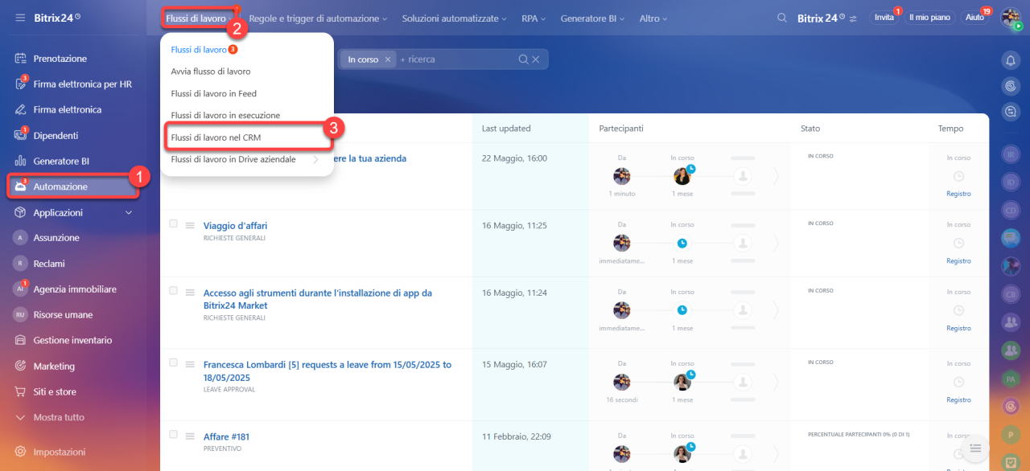Click the Aiuto button

click(974, 18)
